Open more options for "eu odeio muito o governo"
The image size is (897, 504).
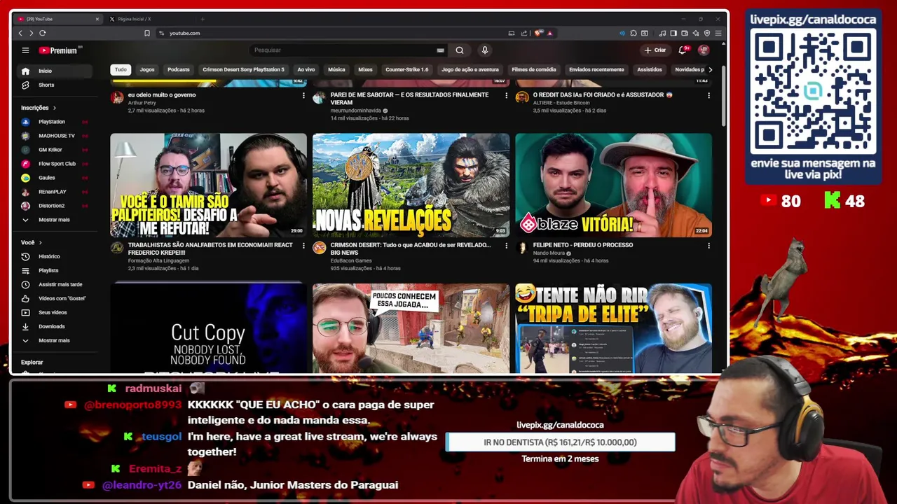pos(303,95)
